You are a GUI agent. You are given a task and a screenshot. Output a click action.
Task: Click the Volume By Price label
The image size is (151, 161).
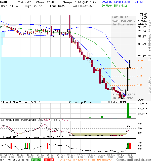point(80,102)
